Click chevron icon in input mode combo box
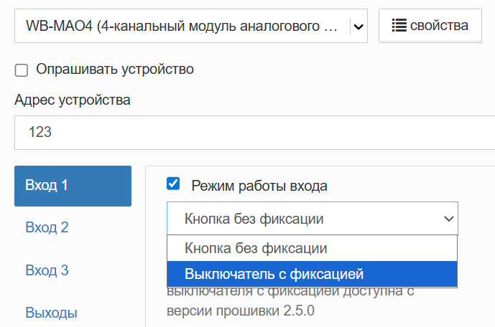495x327 pixels. point(448,219)
